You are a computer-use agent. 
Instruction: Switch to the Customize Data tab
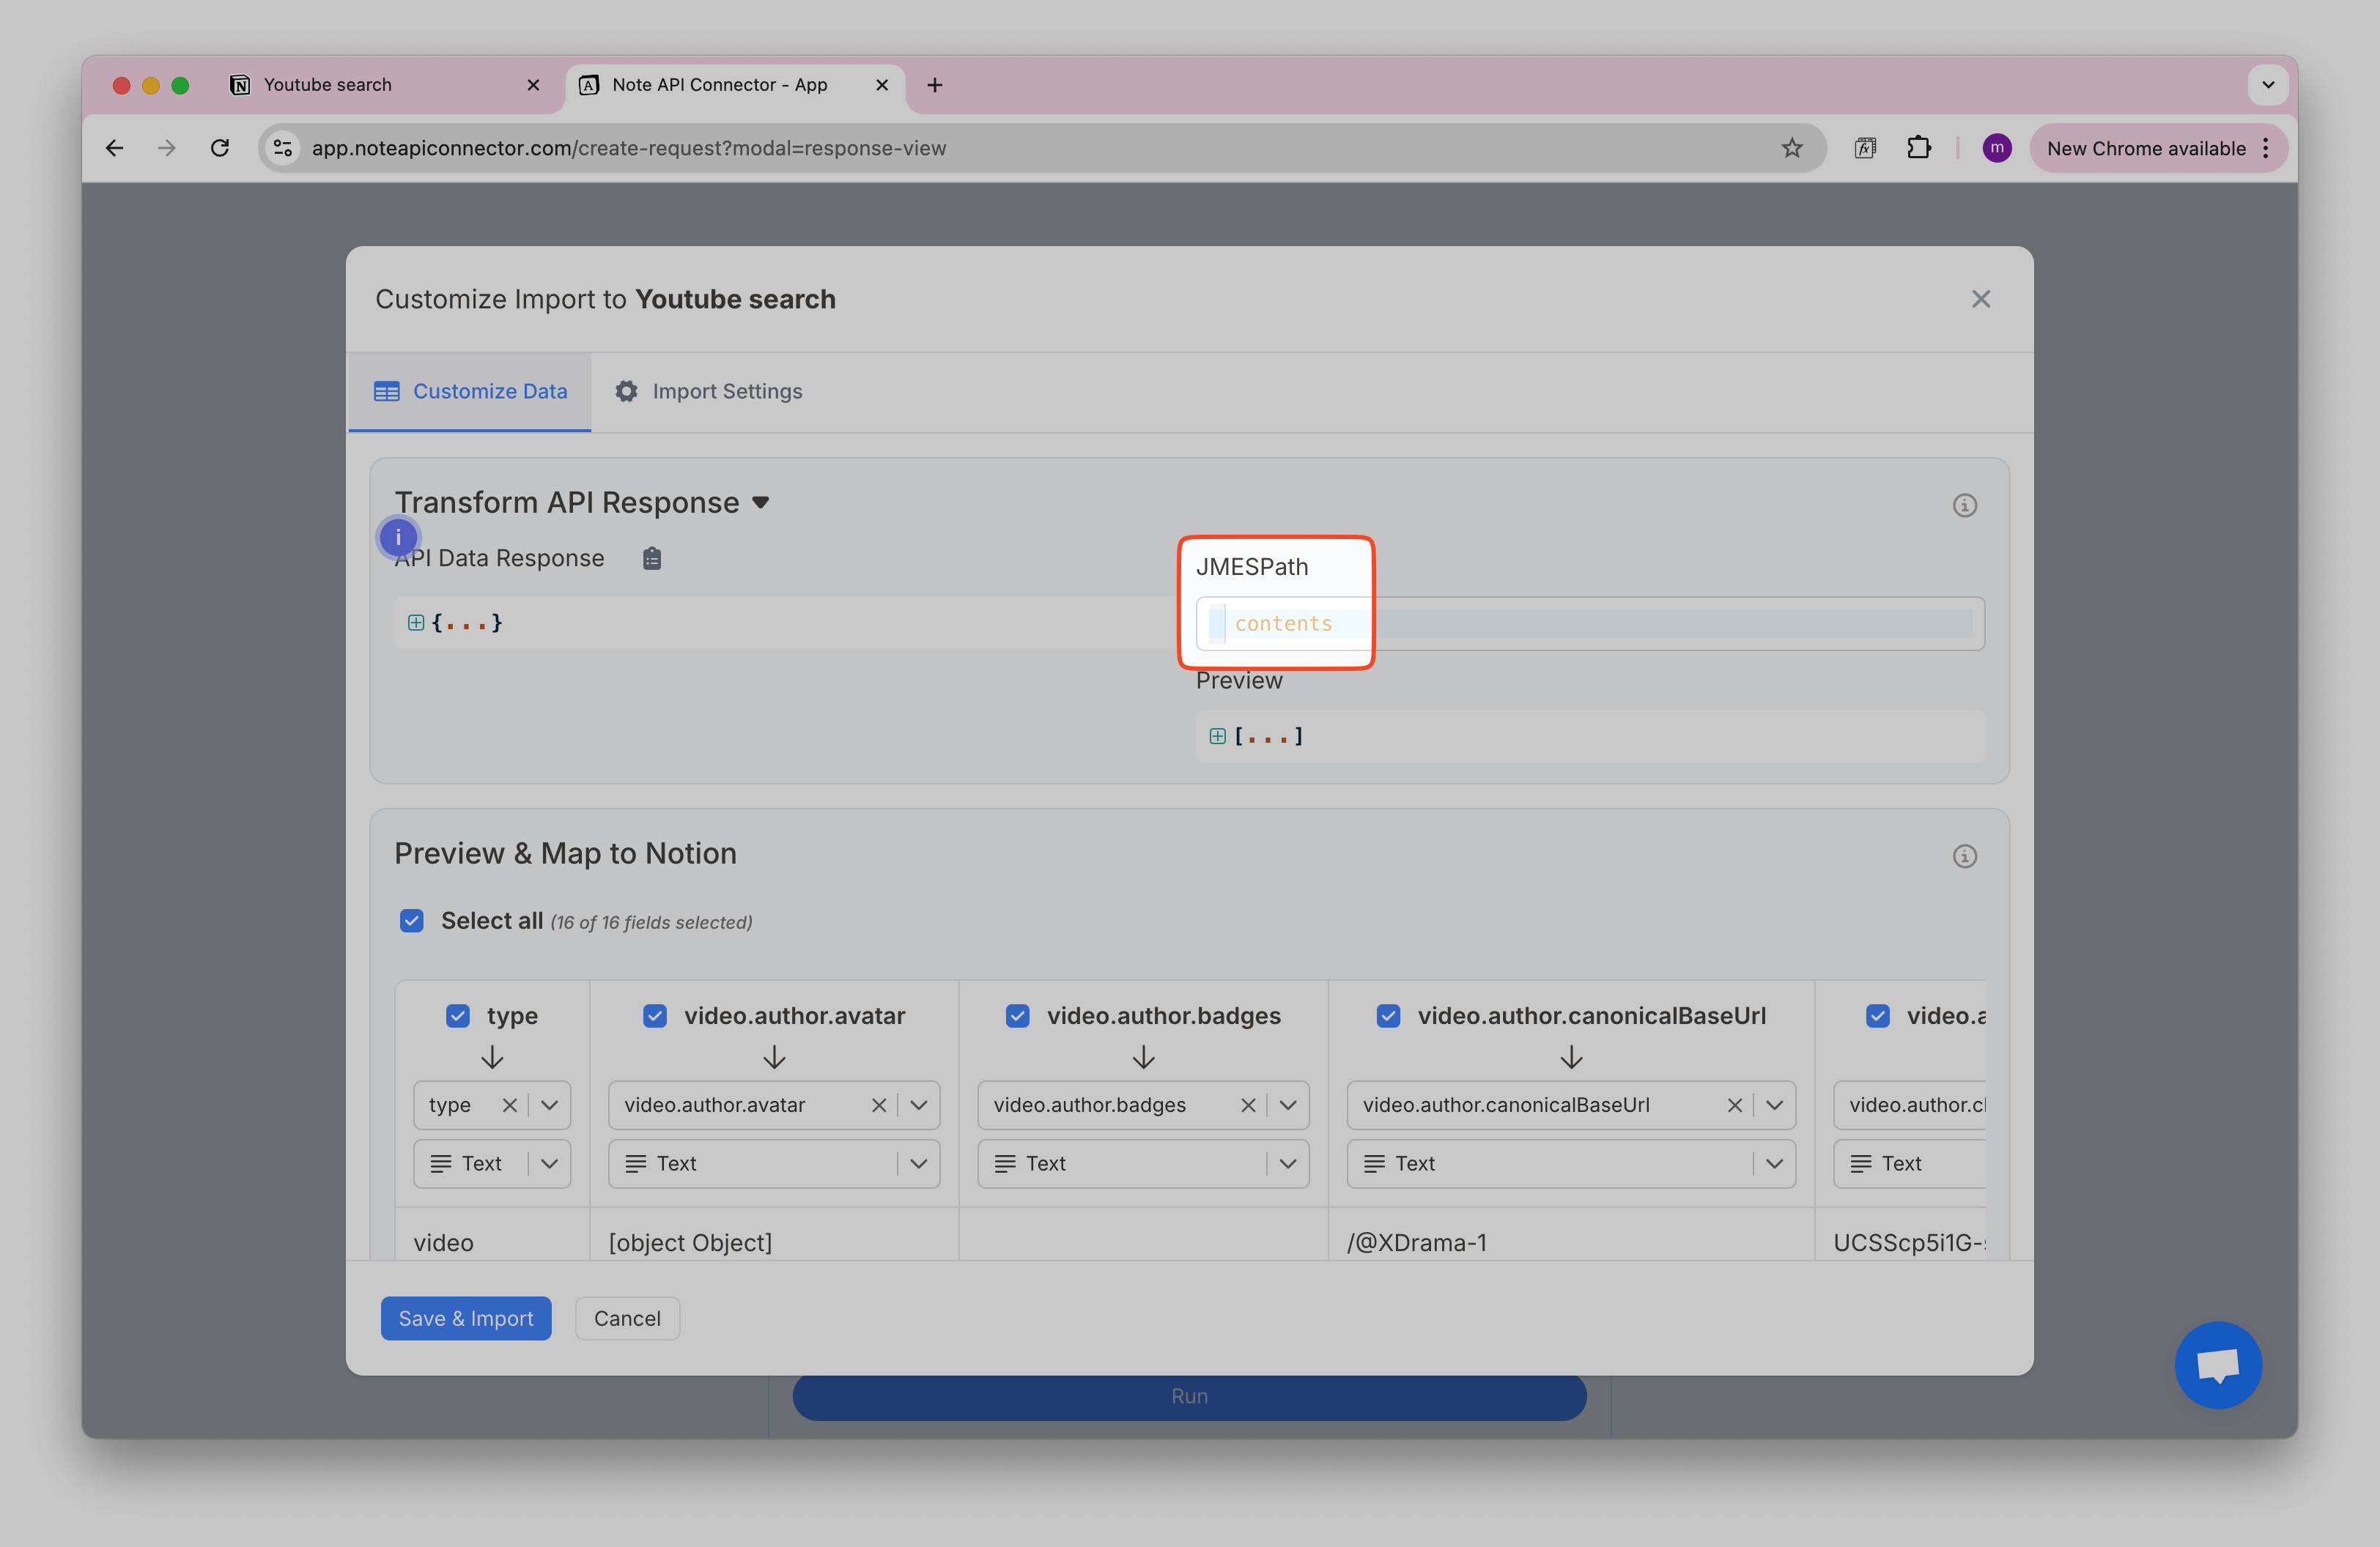[x=470, y=392]
